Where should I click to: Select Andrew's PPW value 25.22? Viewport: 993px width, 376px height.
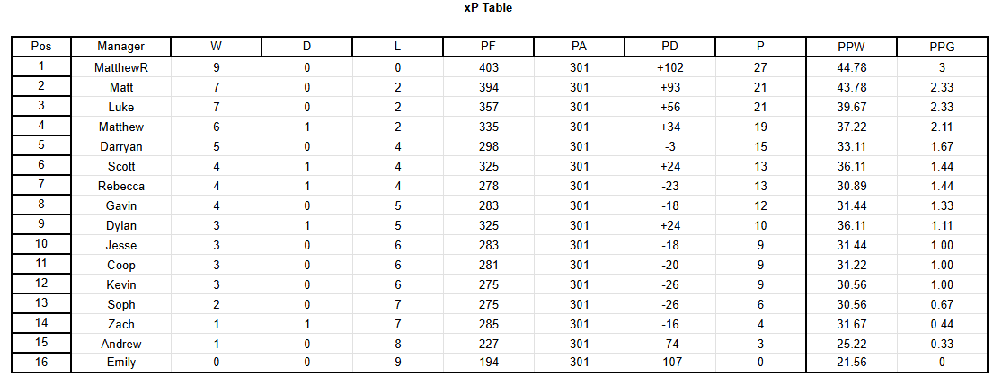point(850,344)
